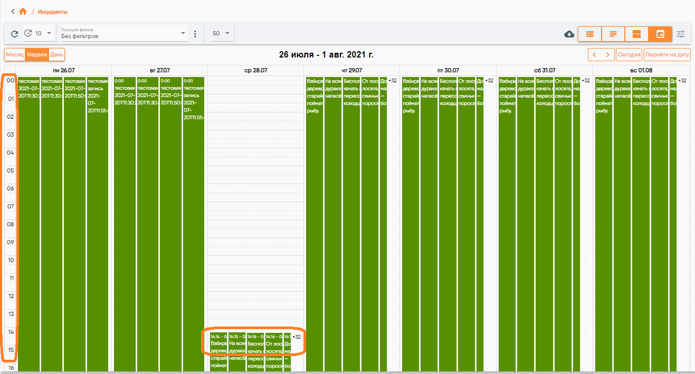Open Friday's Взбира event
The image size is (695, 374).
411,224
